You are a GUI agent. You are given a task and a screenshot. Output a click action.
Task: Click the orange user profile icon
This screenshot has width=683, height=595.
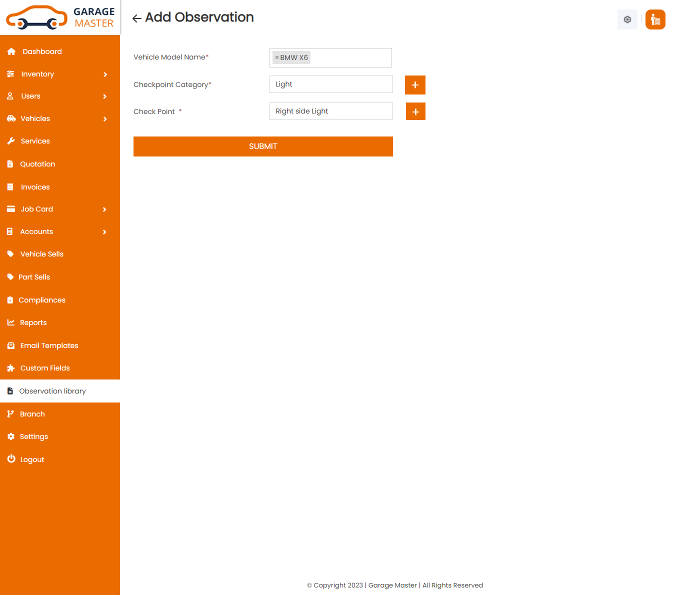coord(655,19)
